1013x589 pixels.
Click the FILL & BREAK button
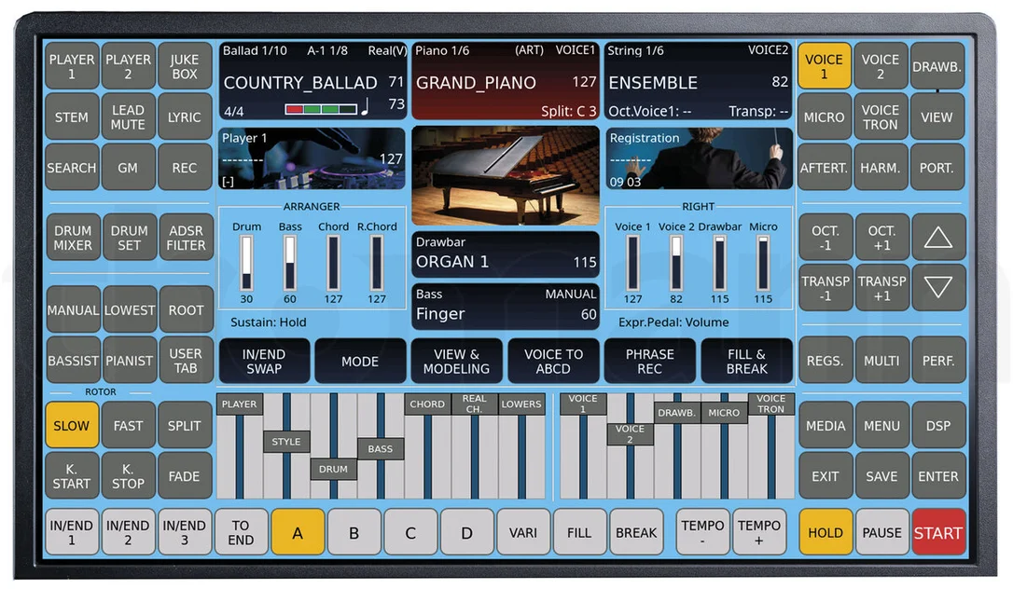[x=747, y=362]
